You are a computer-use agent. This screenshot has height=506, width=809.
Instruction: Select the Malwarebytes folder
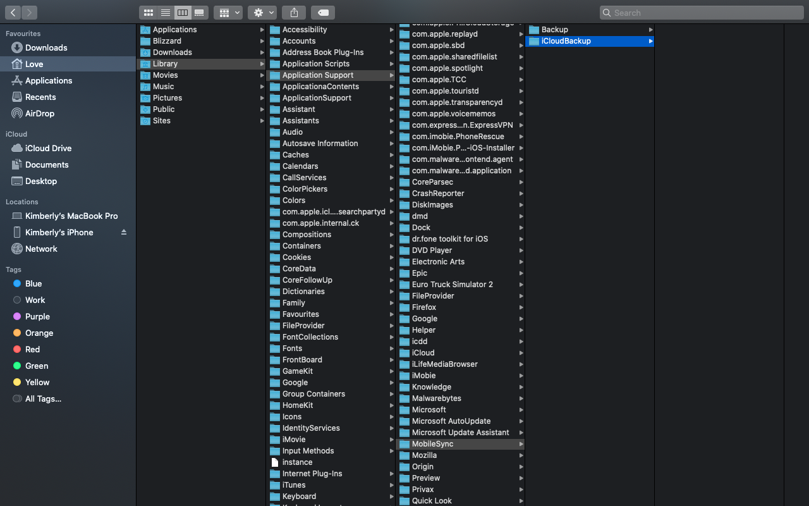point(461,398)
